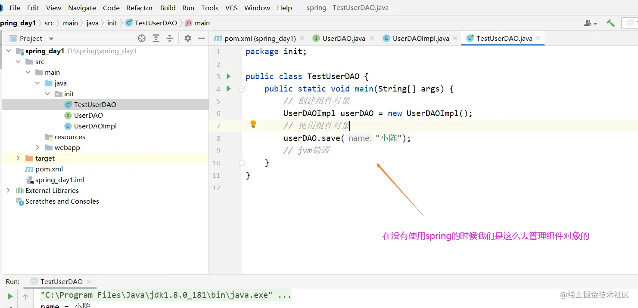The height and width of the screenshot is (308, 638).
Task: Open the Code menu
Action: pyautogui.click(x=111, y=8)
